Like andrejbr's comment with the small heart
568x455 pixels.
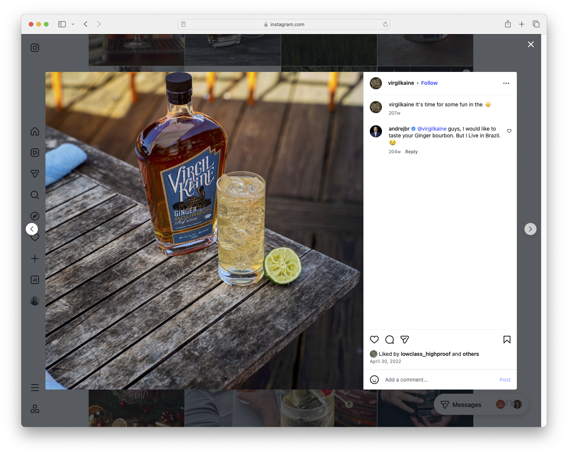click(509, 131)
